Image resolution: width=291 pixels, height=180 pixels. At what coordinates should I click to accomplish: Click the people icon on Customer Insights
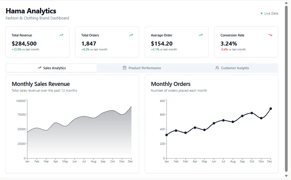click(x=217, y=68)
